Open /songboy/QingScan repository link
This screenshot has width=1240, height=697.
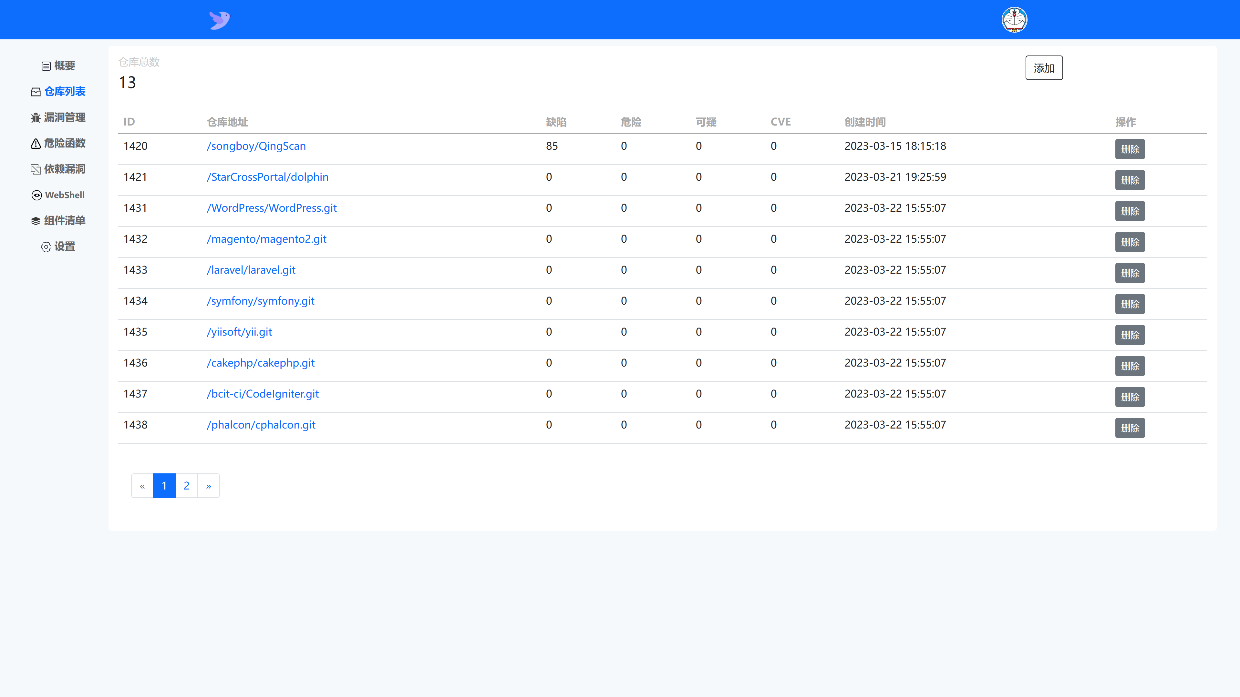(256, 146)
